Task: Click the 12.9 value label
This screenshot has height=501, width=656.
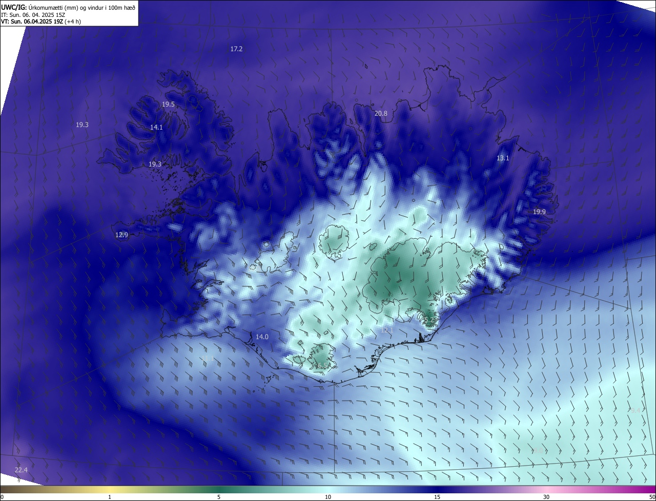Action: 121,235
